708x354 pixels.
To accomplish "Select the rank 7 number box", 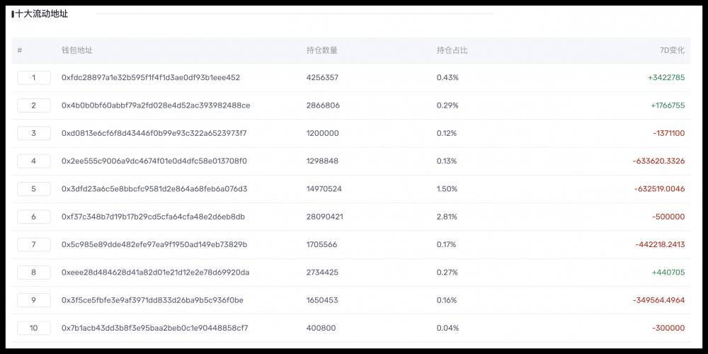I will coord(34,245).
